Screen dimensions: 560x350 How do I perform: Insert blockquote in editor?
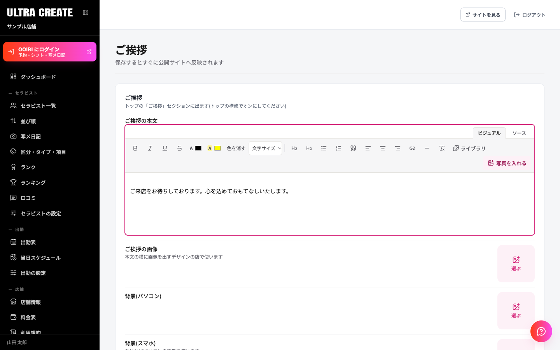pos(353,148)
